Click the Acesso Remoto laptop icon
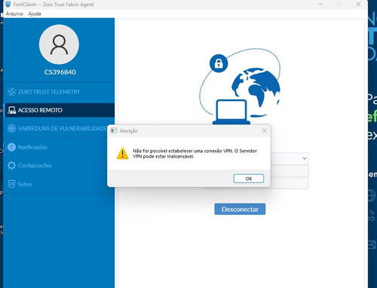Viewport: 377px width, 288px height. (x=11, y=110)
